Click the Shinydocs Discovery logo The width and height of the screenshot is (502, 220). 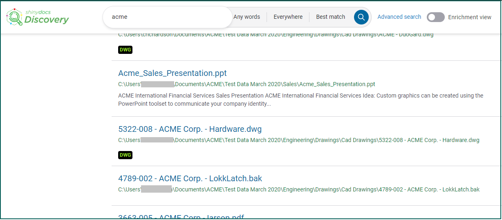click(x=38, y=17)
